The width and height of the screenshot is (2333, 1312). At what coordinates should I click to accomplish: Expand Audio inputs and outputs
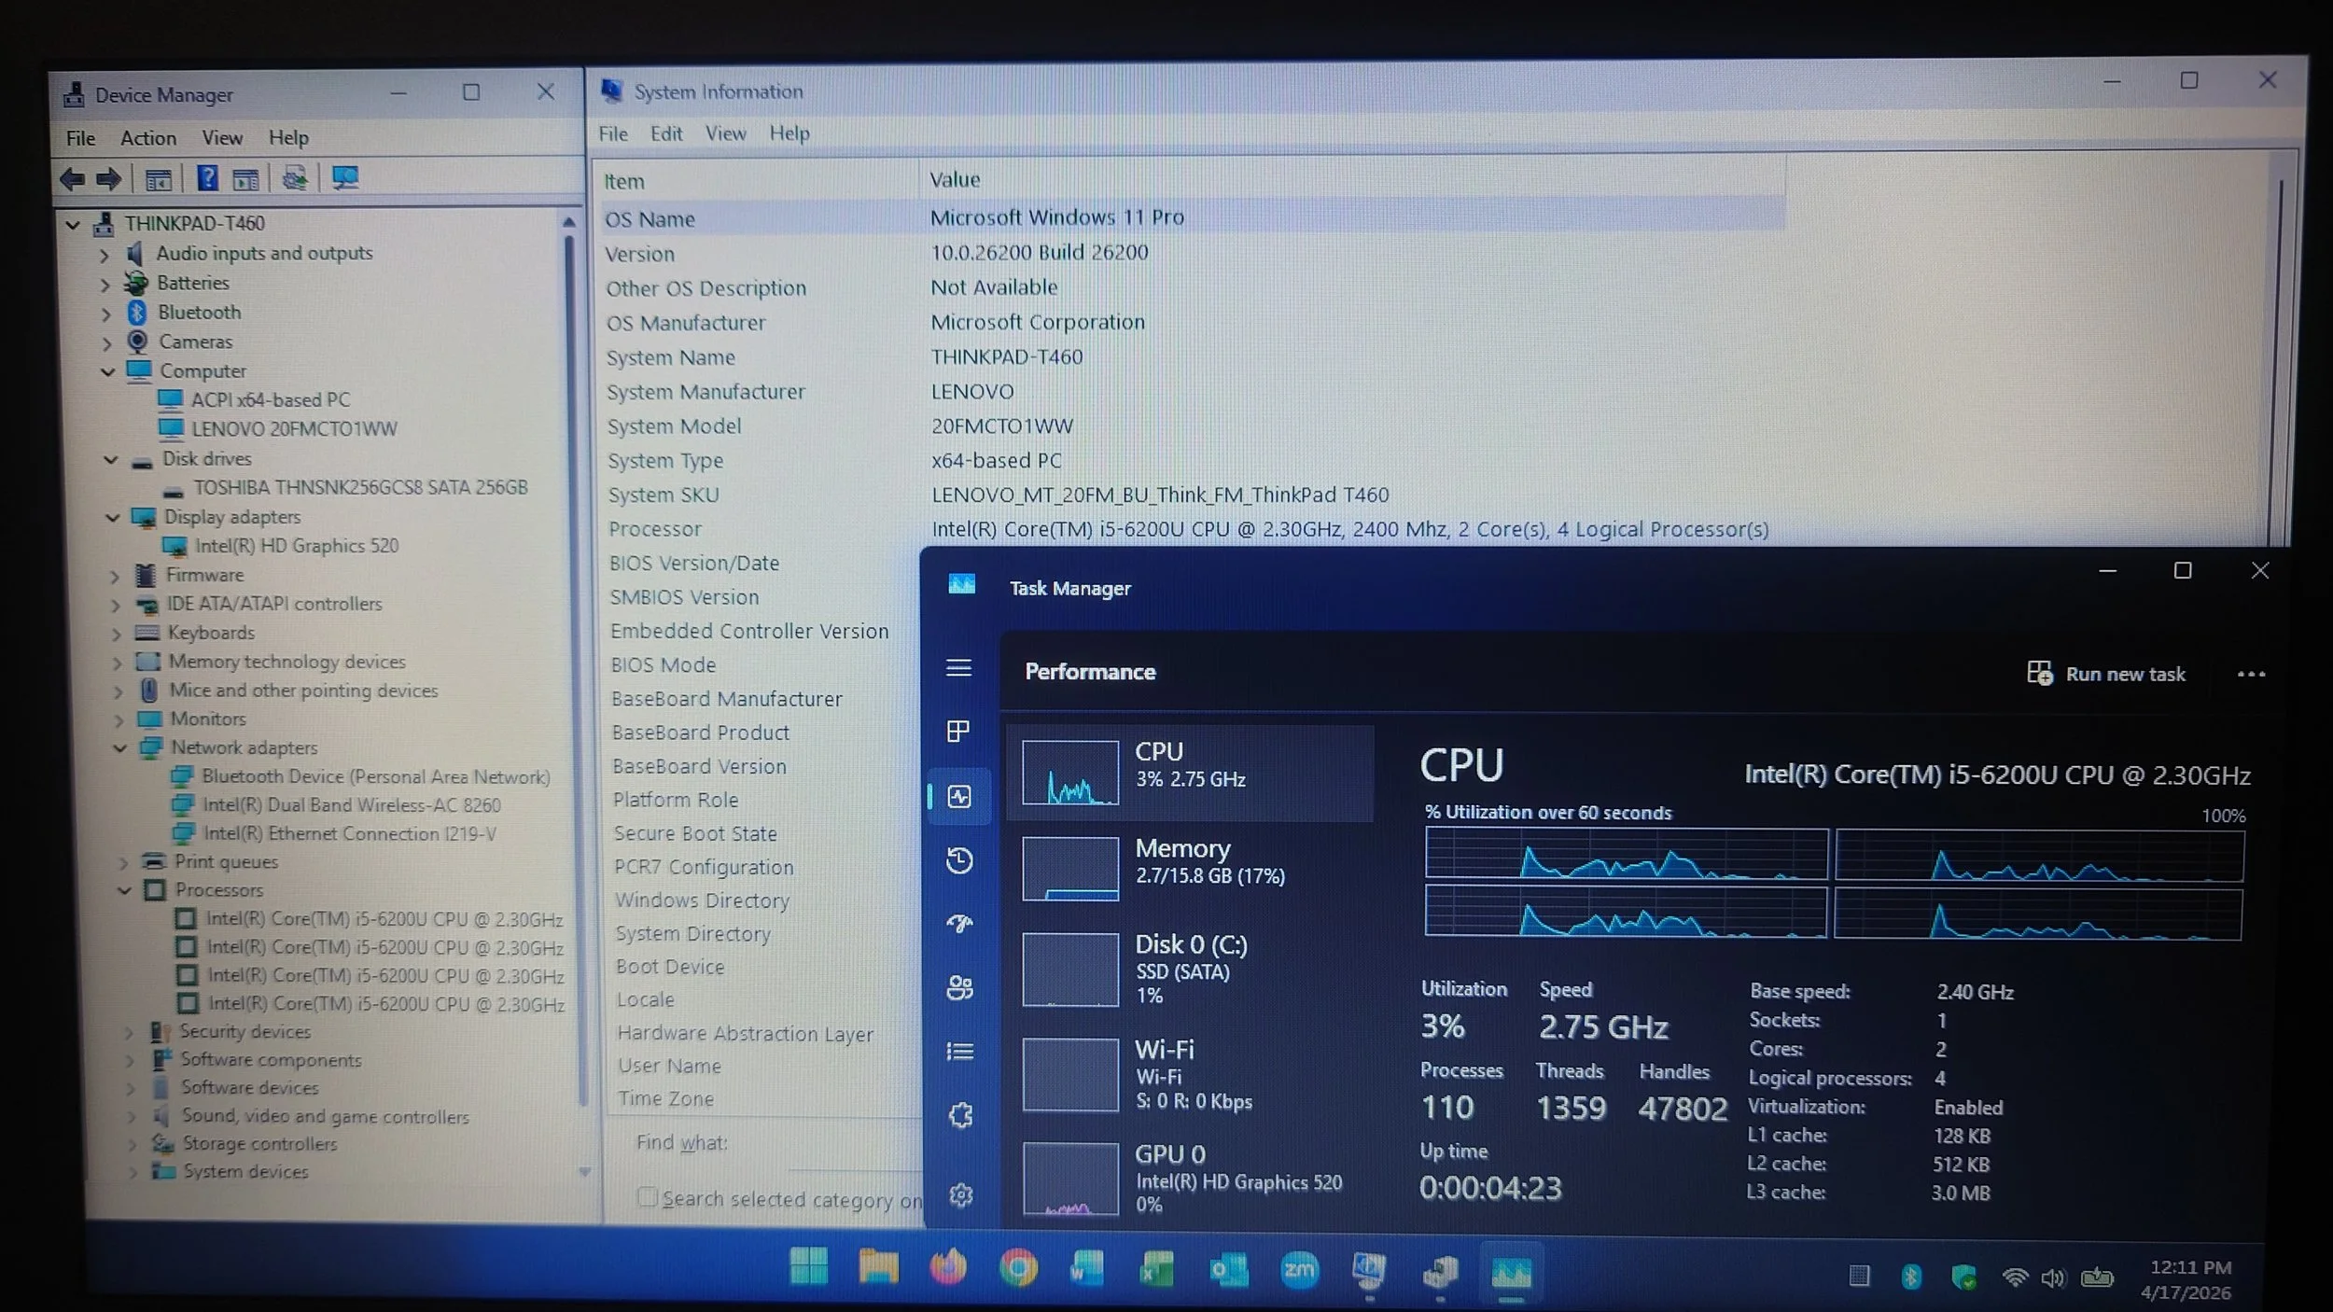105,254
